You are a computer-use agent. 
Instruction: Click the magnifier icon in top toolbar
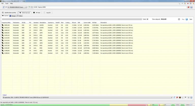(x=180, y=4)
